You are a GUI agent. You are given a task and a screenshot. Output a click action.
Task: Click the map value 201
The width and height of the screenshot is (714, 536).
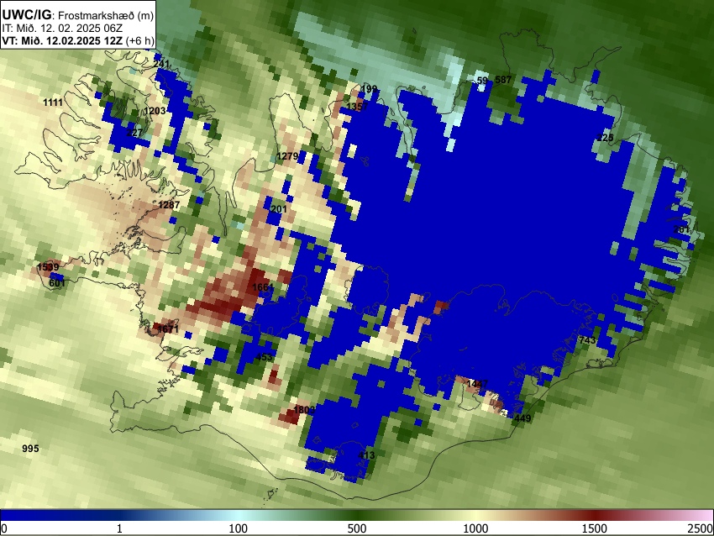coord(279,209)
